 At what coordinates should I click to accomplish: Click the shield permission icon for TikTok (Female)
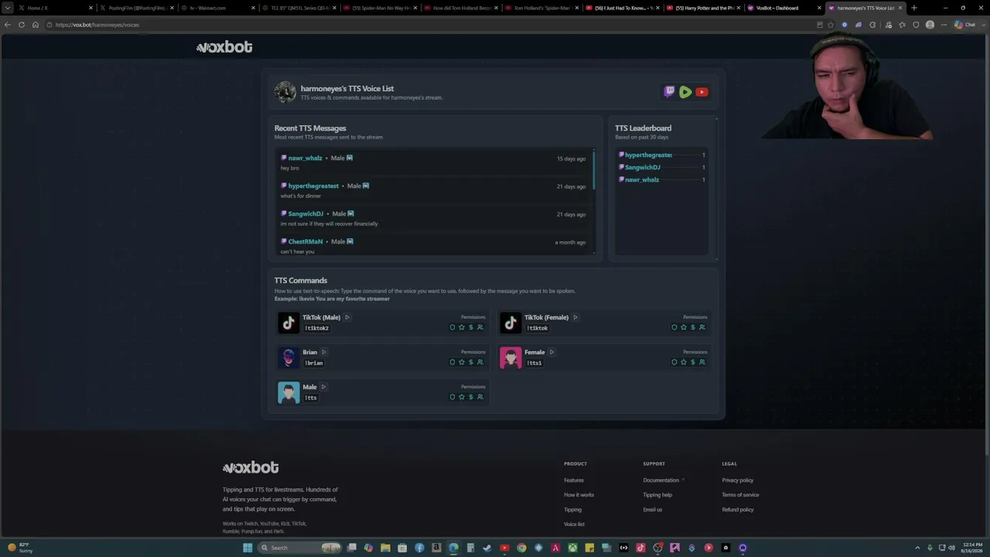click(674, 327)
